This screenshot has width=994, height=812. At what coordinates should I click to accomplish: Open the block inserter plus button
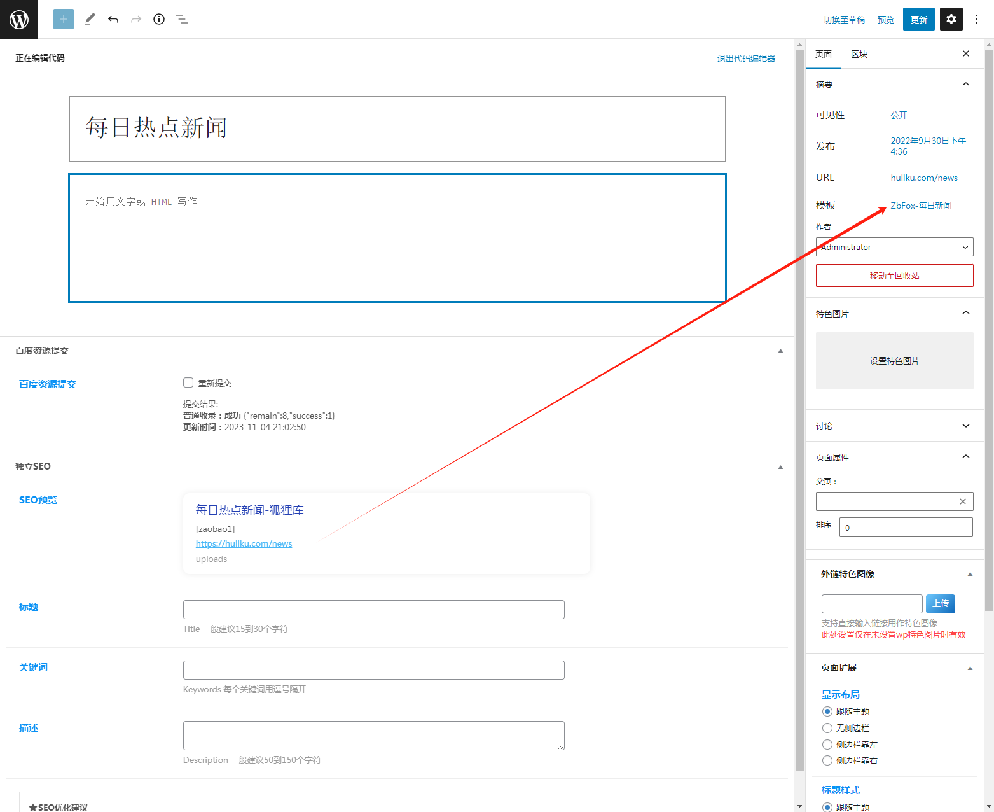(x=64, y=19)
